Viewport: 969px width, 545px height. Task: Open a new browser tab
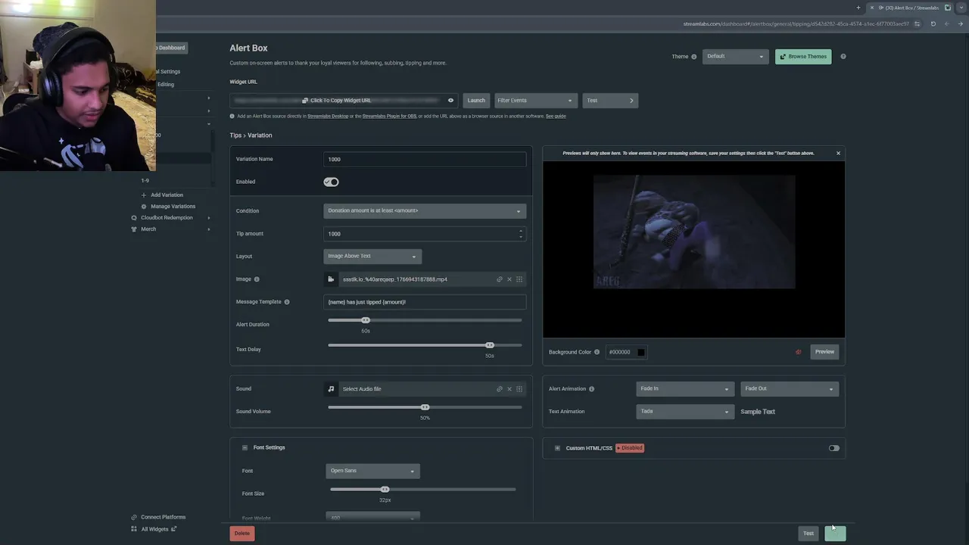(858, 8)
